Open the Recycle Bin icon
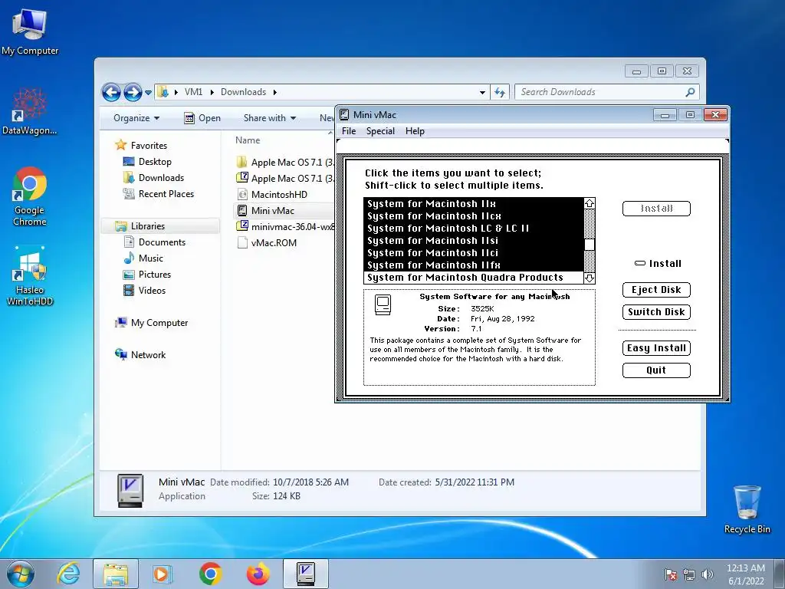 click(x=747, y=509)
